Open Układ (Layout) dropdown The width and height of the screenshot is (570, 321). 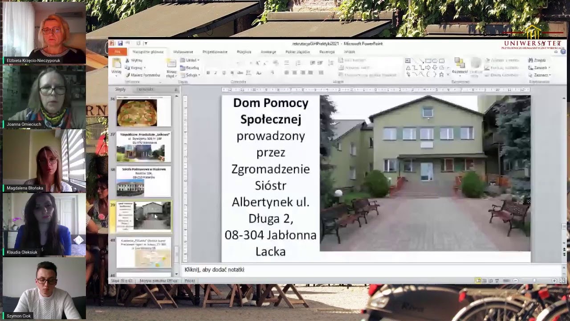click(189, 60)
